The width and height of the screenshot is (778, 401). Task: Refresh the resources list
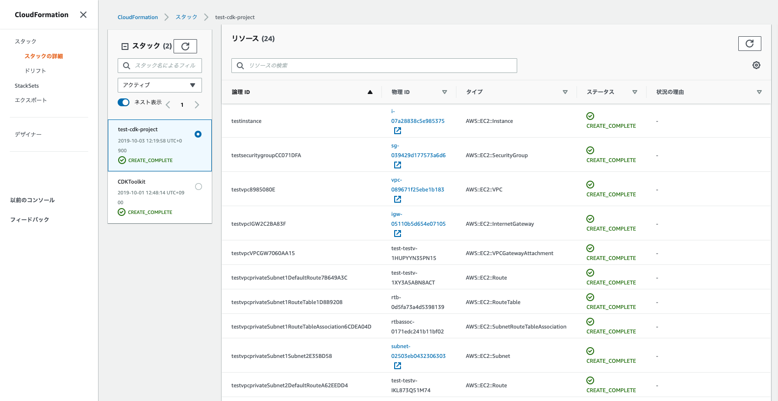750,44
